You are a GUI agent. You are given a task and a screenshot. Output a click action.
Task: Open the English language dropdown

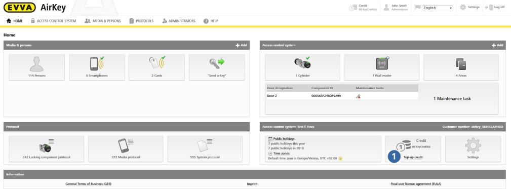point(438,8)
